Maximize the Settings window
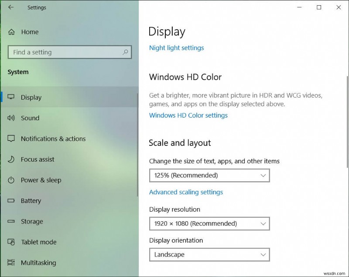 pyautogui.click(x=319, y=7)
